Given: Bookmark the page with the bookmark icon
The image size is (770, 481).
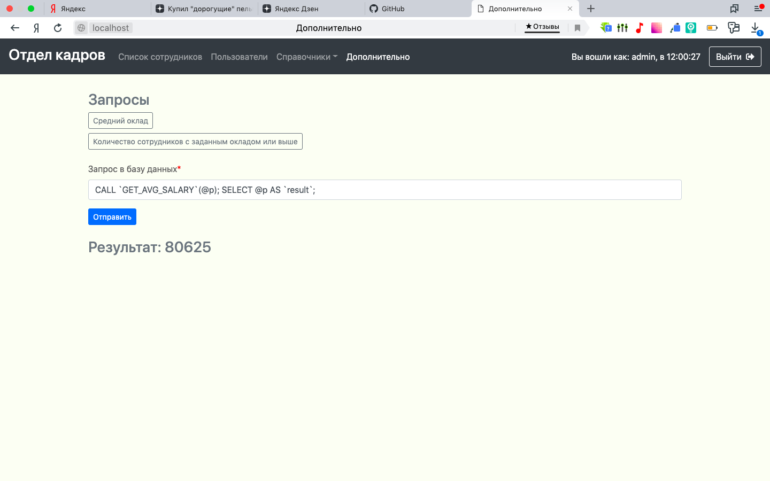Looking at the screenshot, I should click(x=577, y=28).
